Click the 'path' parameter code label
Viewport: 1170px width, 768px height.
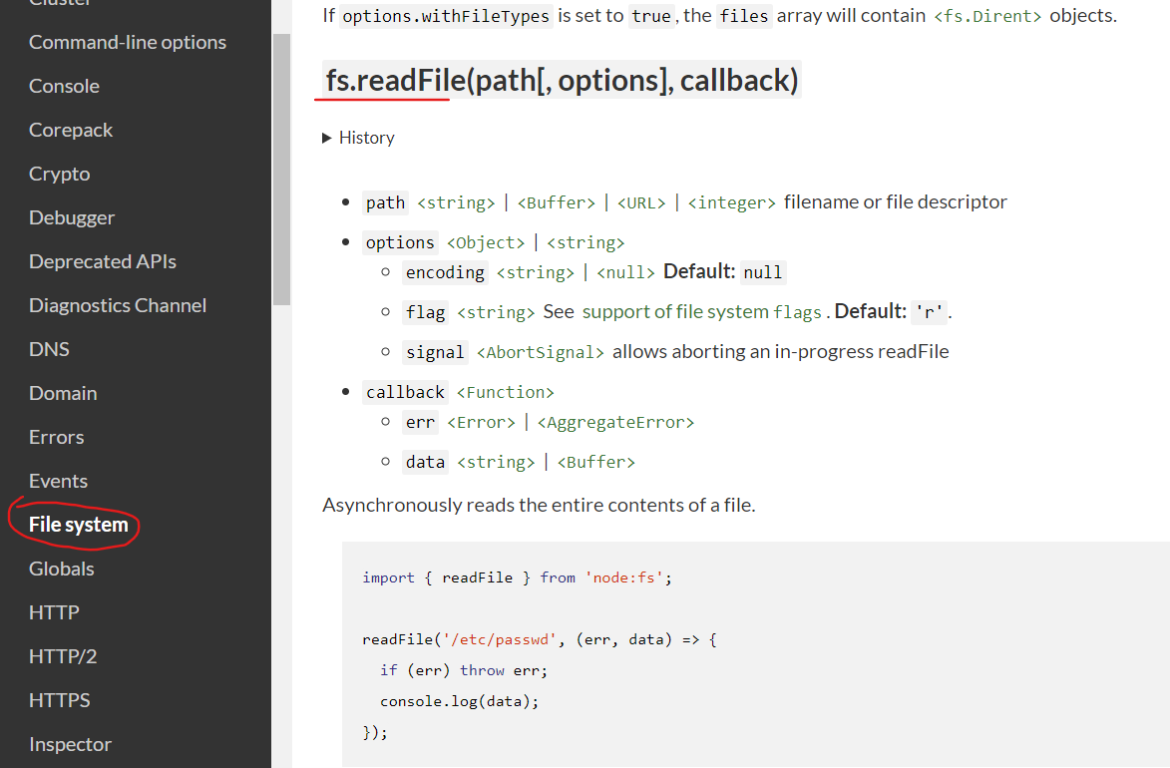pos(386,203)
